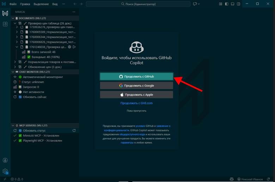Toggle the secondary side bar layout icon

239,4
